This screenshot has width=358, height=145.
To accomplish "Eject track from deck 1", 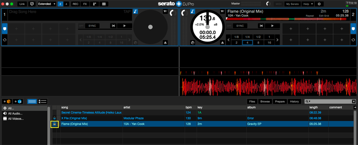I will (x=165, y=42).
